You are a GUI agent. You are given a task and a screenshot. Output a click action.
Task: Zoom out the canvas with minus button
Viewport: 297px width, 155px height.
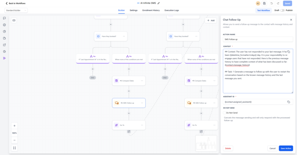(x=14, y=140)
